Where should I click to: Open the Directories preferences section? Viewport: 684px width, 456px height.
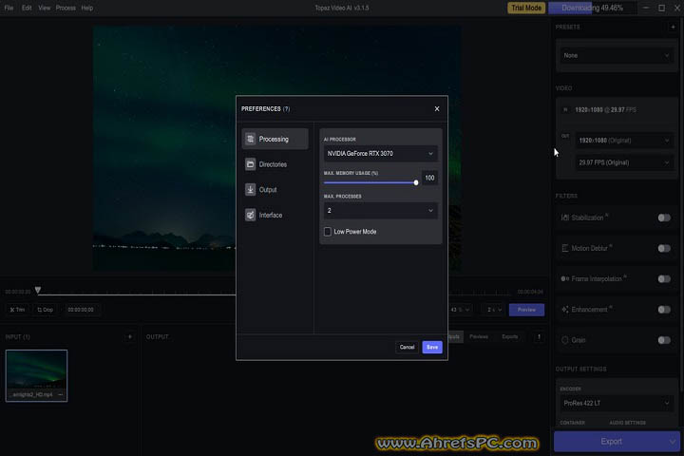(x=275, y=164)
